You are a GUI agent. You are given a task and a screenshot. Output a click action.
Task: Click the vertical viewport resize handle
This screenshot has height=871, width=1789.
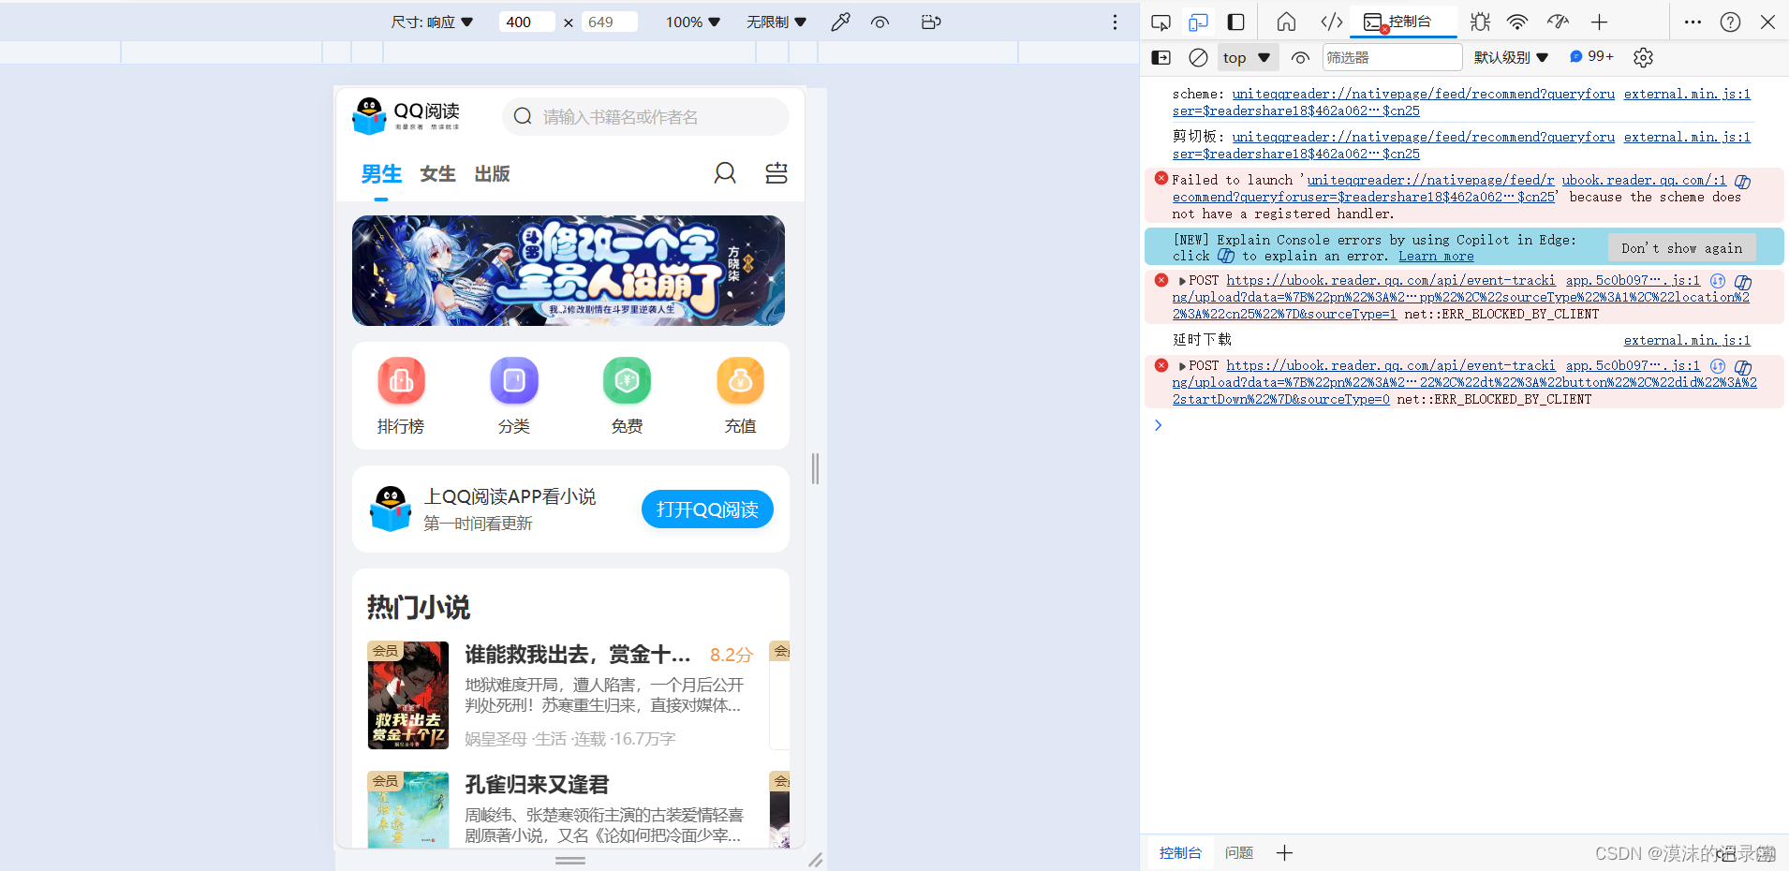(816, 468)
